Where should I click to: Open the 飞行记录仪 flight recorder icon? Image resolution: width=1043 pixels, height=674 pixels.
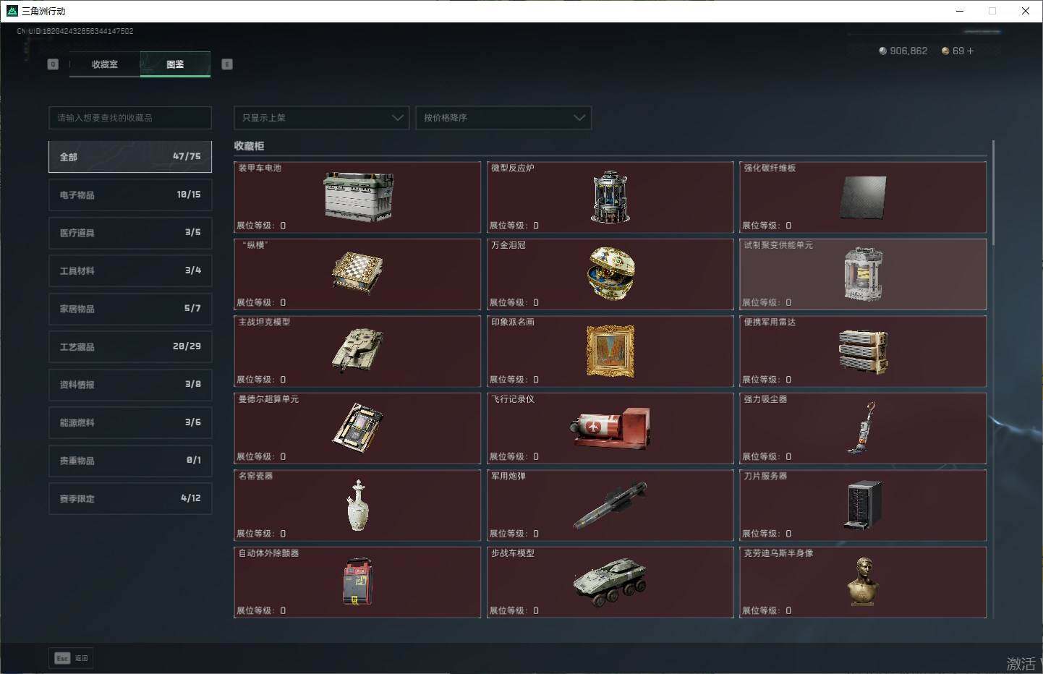coord(610,428)
